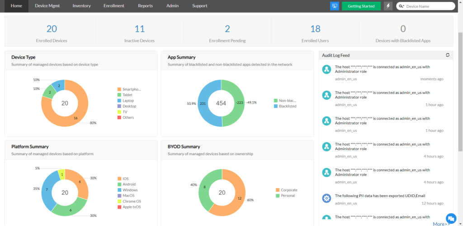Toggle the Windows legend entry in Platform Summary
463x226 pixels.
pyautogui.click(x=129, y=190)
